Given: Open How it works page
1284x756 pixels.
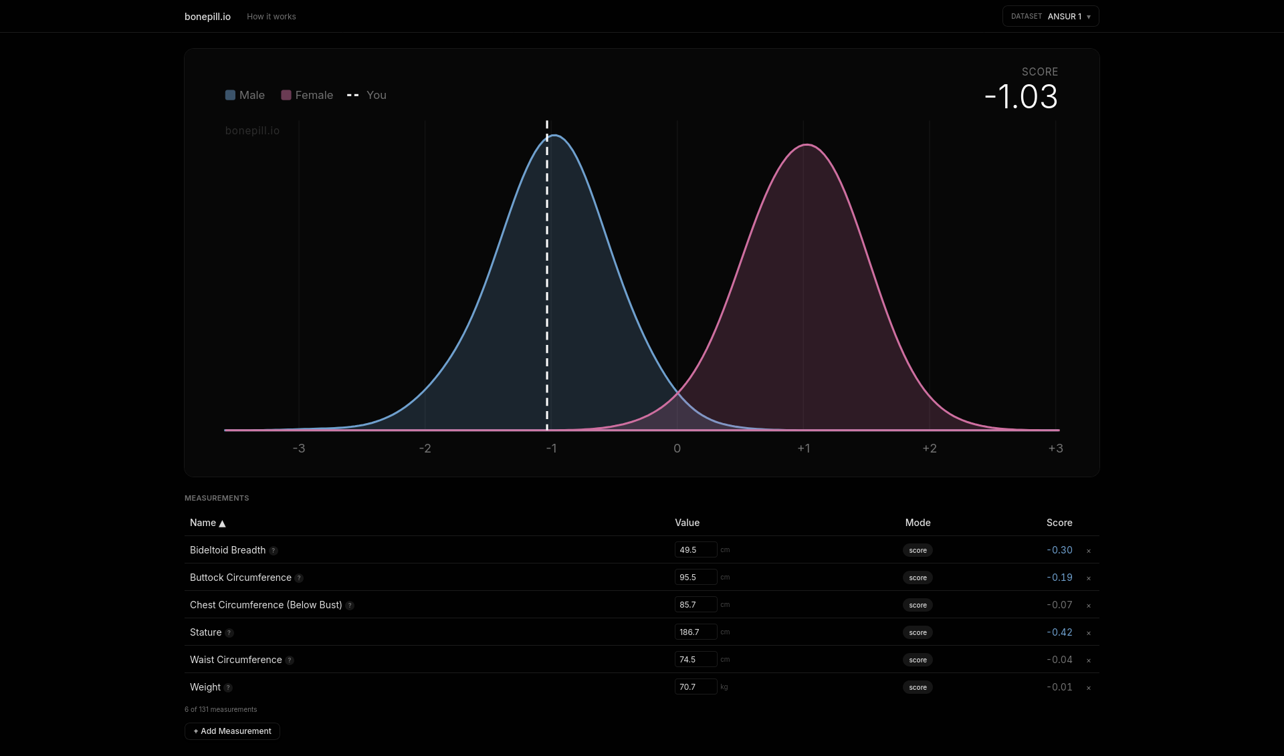Looking at the screenshot, I should [271, 17].
